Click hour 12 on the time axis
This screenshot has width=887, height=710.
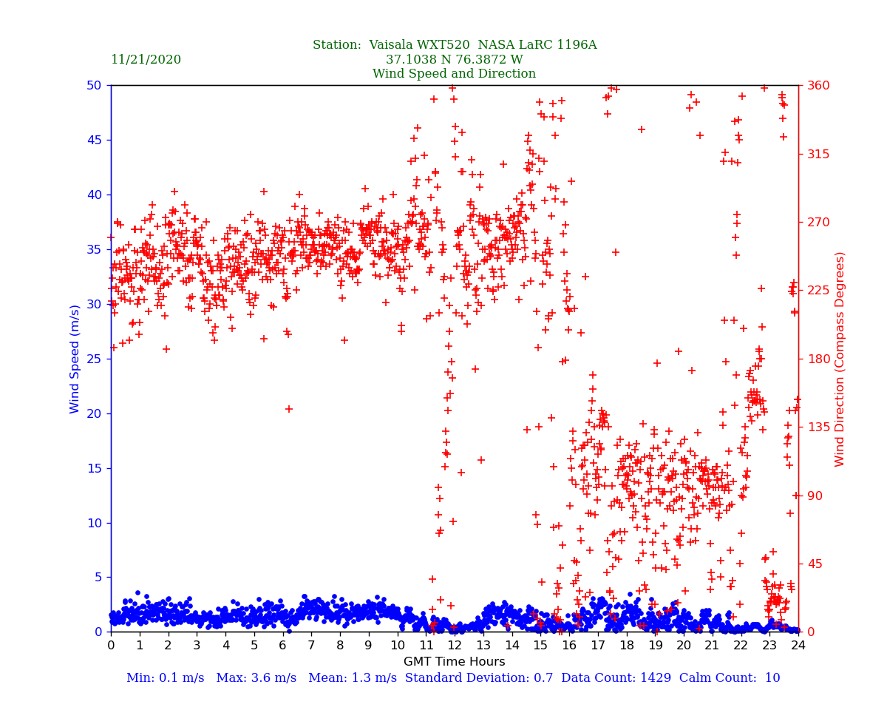(454, 646)
